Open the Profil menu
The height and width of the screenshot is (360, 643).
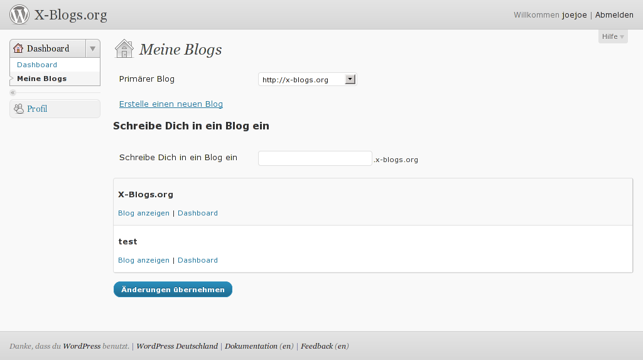click(55, 109)
